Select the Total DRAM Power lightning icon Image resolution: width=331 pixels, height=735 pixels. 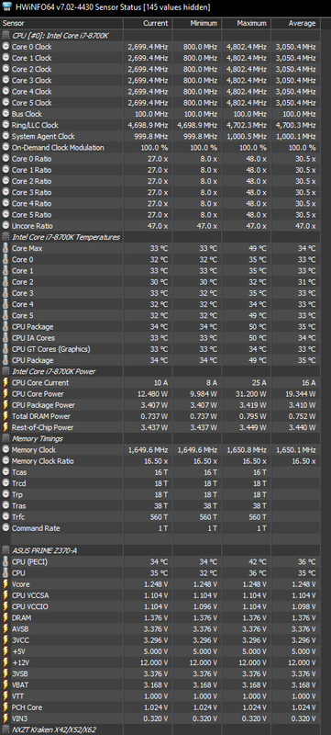(x=6, y=416)
